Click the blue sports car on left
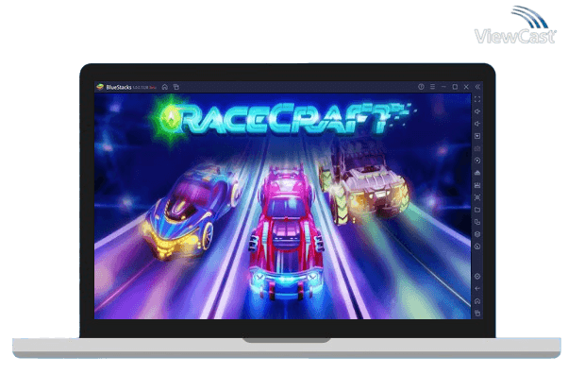This screenshot has height=391, width=568. pyautogui.click(x=191, y=211)
